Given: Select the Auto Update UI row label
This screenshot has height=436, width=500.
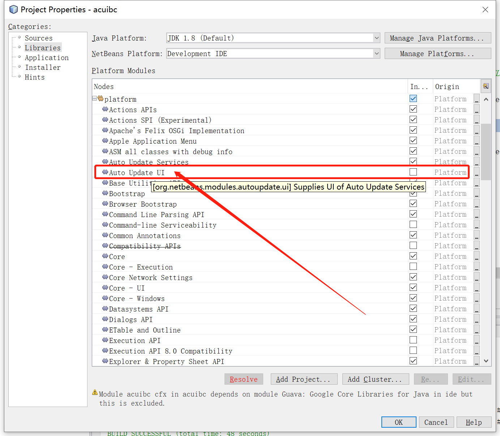Looking at the screenshot, I should tap(137, 173).
